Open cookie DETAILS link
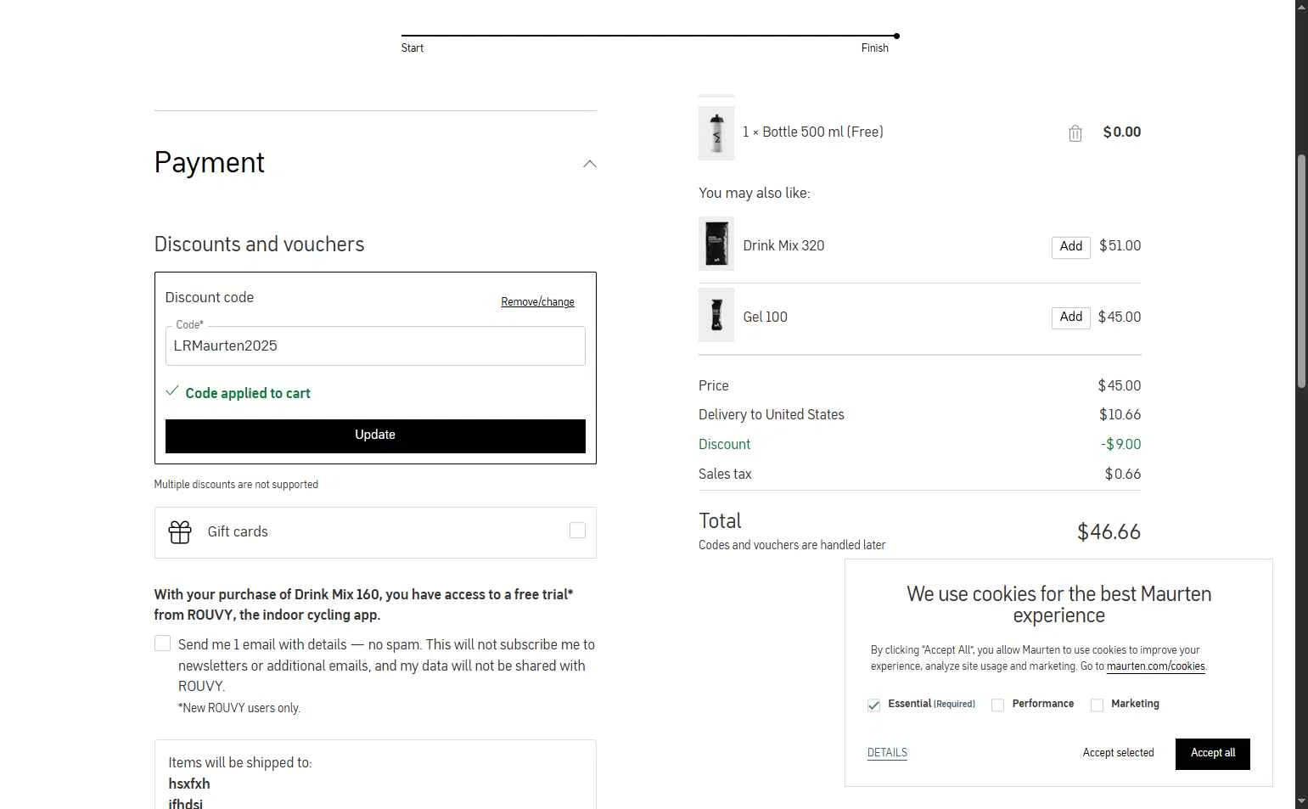Screen dimensions: 1308x809 [887, 753]
